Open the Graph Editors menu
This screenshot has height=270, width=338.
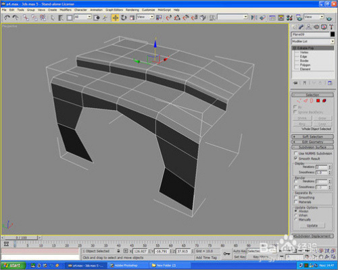(114, 10)
